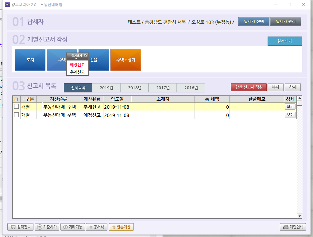Switch to the 2018년 tab
Viewport: 313px width, 237px height.
[x=134, y=88]
